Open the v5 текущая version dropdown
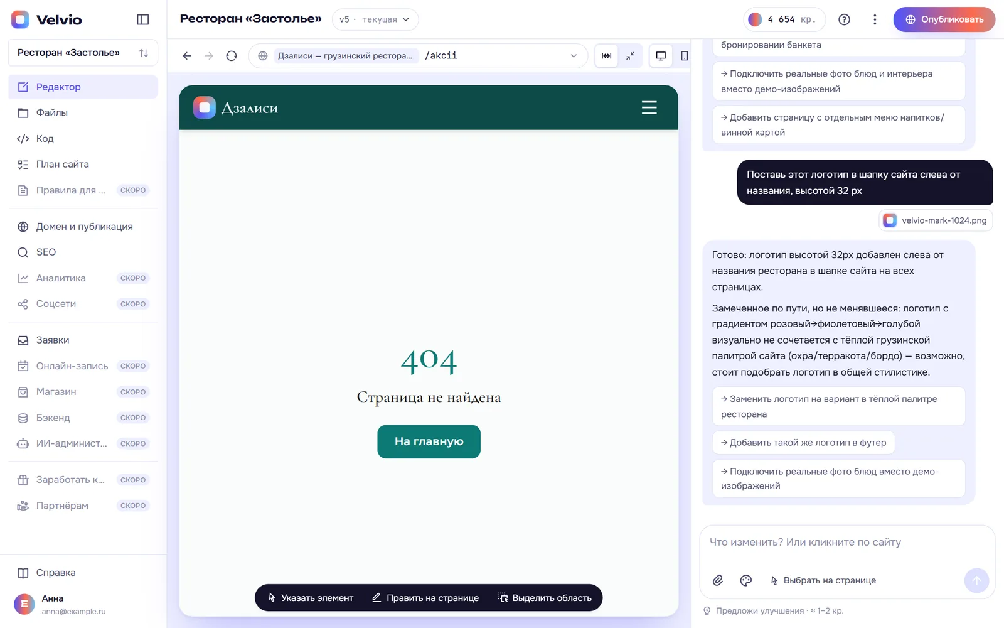This screenshot has height=628, width=1004. [375, 19]
